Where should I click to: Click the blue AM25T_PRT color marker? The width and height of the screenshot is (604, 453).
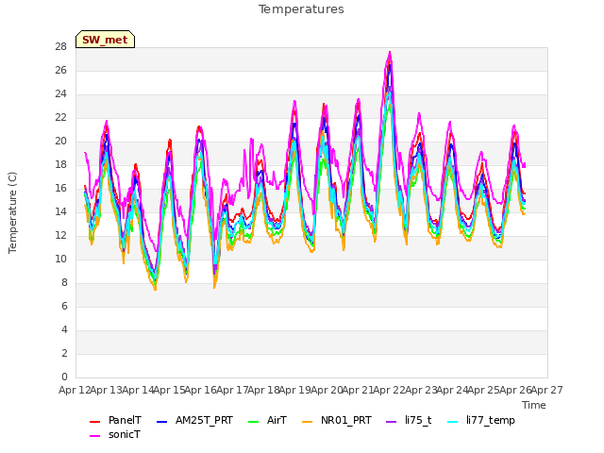point(161,422)
